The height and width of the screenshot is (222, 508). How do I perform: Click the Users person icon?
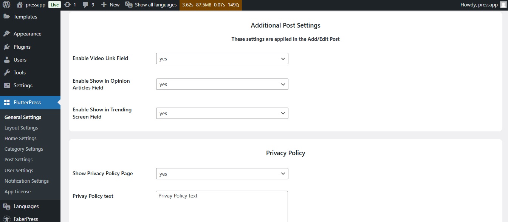pos(6,60)
